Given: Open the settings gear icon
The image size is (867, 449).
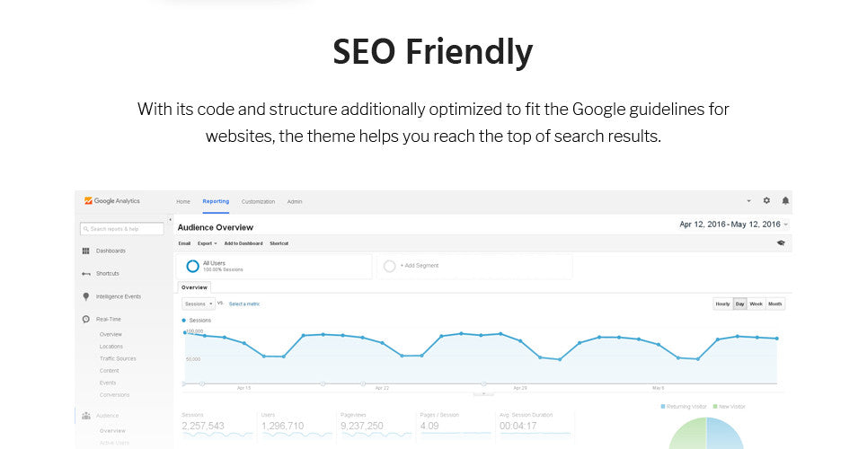Looking at the screenshot, I should [766, 201].
